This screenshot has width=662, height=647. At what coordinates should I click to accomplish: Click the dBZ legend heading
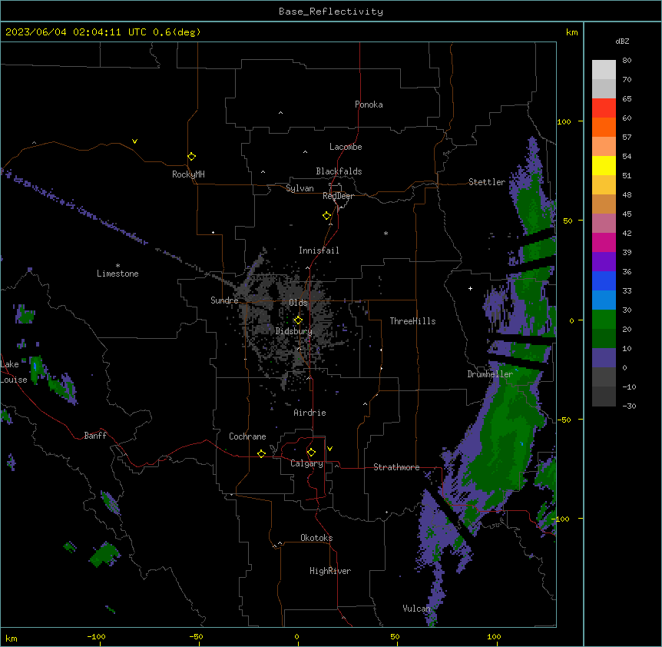tap(622, 41)
